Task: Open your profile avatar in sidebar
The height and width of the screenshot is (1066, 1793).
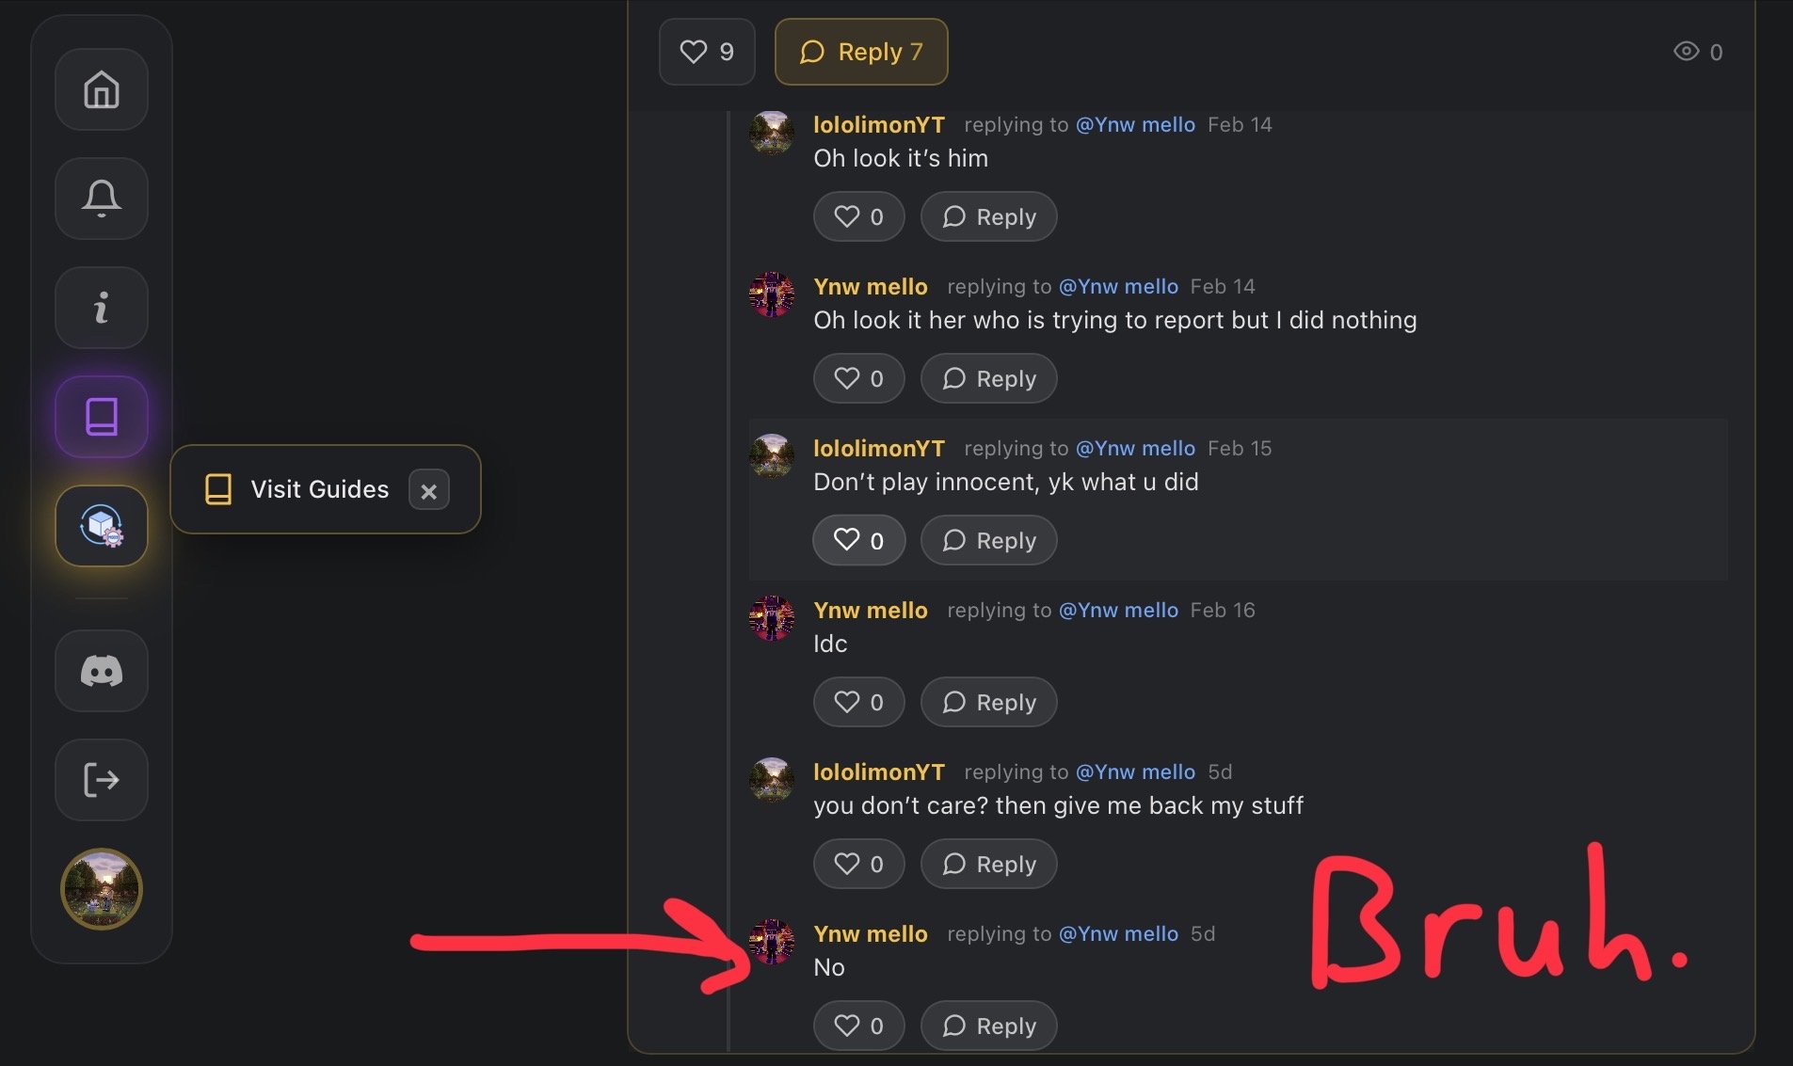Action: tap(102, 889)
